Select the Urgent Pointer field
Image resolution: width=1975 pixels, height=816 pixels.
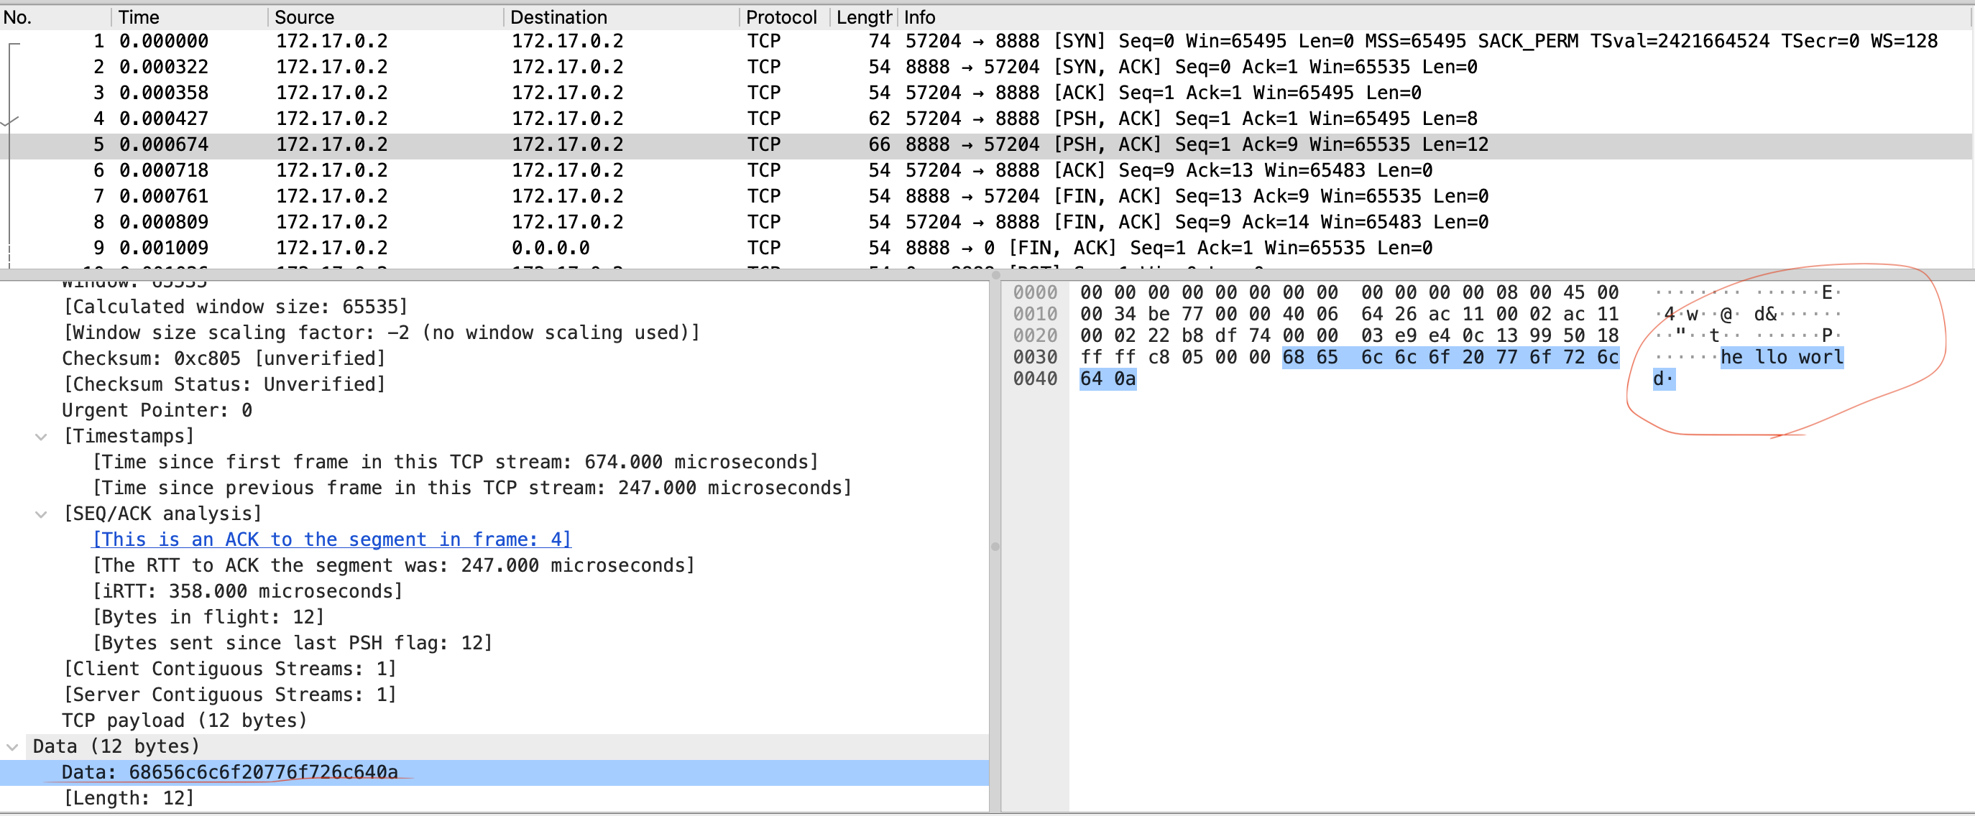tap(157, 410)
